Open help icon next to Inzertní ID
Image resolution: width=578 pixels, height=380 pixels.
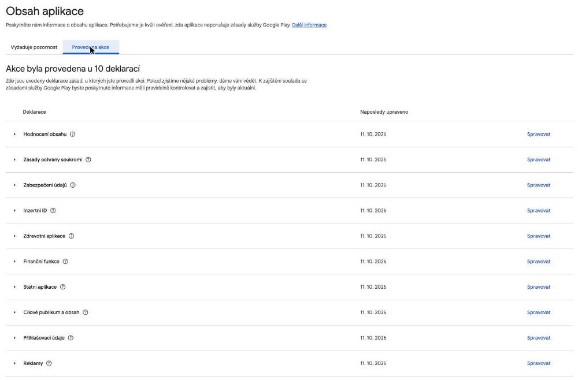(53, 211)
